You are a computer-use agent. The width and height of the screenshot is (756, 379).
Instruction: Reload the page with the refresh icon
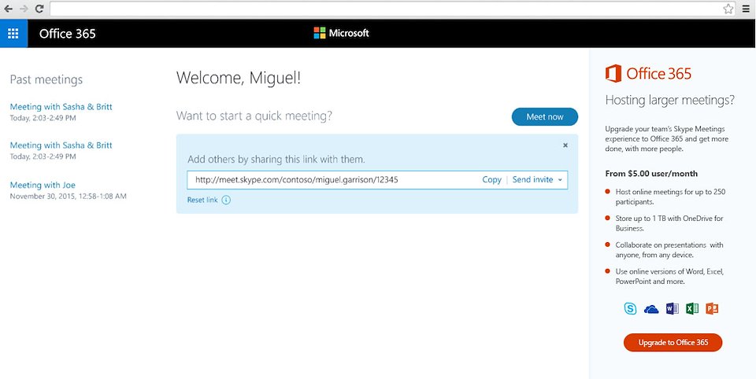(x=39, y=9)
